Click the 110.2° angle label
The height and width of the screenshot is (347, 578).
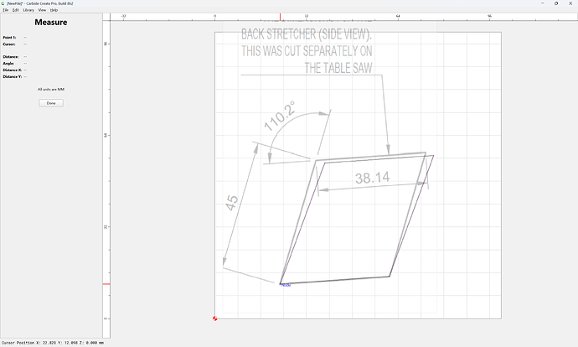coord(280,117)
